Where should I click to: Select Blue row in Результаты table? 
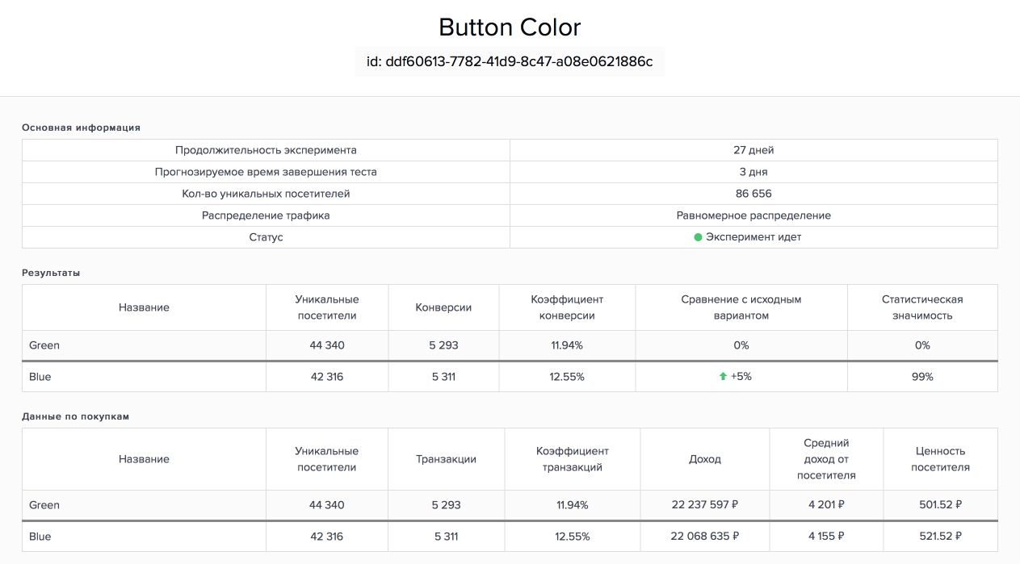(x=510, y=377)
